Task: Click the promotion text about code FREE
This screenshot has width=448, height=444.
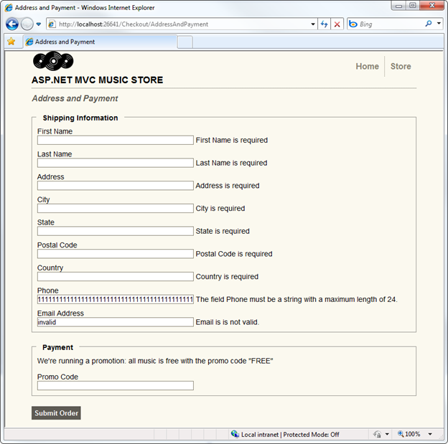Action: [155, 361]
